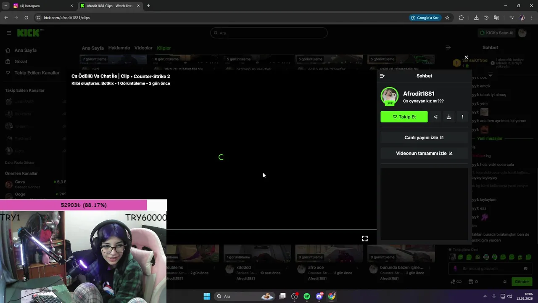
Task: Click the Windows taskbar Ara search box
Action: (245, 296)
